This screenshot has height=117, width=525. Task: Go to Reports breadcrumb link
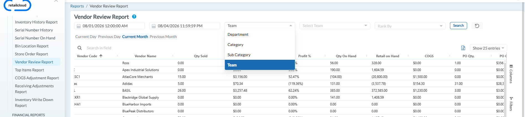77,6
